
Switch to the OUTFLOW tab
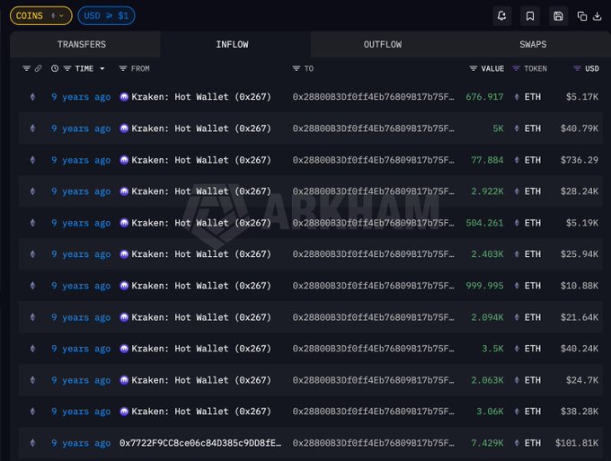[x=382, y=44]
